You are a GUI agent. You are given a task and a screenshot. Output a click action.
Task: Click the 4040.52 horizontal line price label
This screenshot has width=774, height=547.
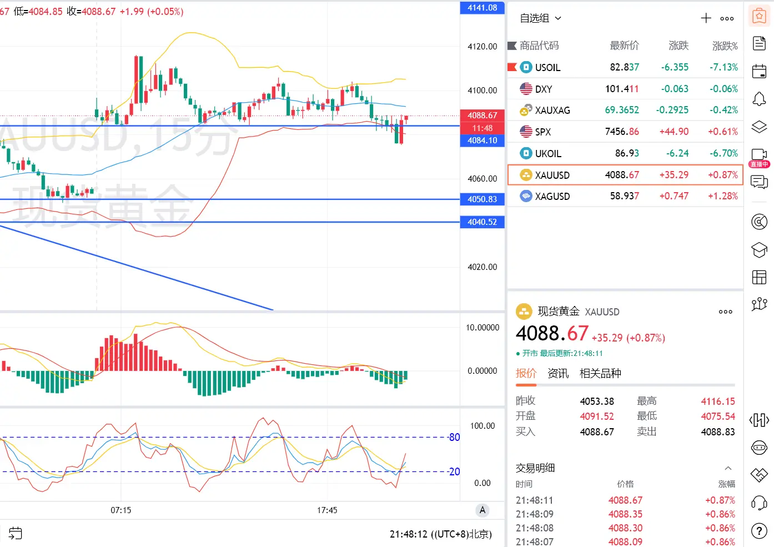(483, 222)
